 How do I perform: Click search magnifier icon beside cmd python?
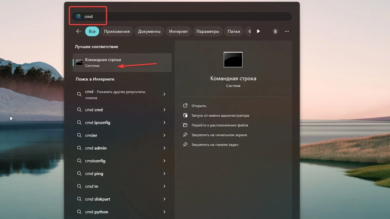[79, 212]
